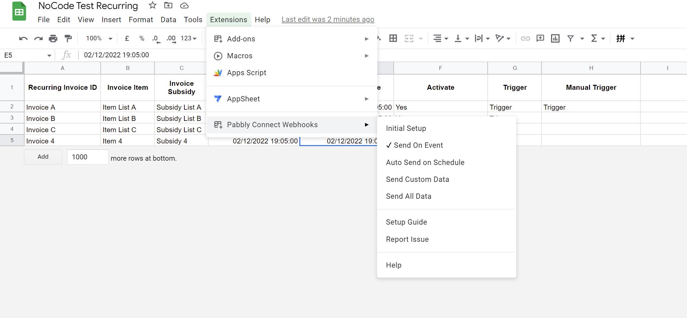Click the horizontal align icon
The width and height of the screenshot is (687, 318).
[437, 38]
